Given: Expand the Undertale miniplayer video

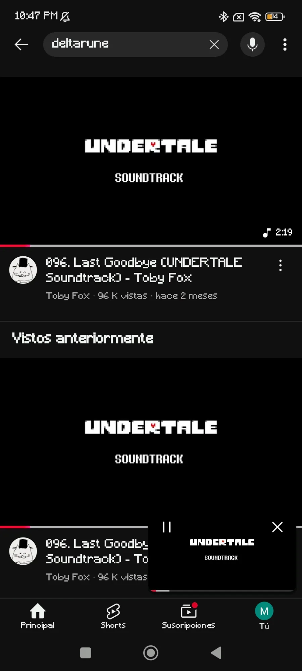Looking at the screenshot, I should point(222,555).
